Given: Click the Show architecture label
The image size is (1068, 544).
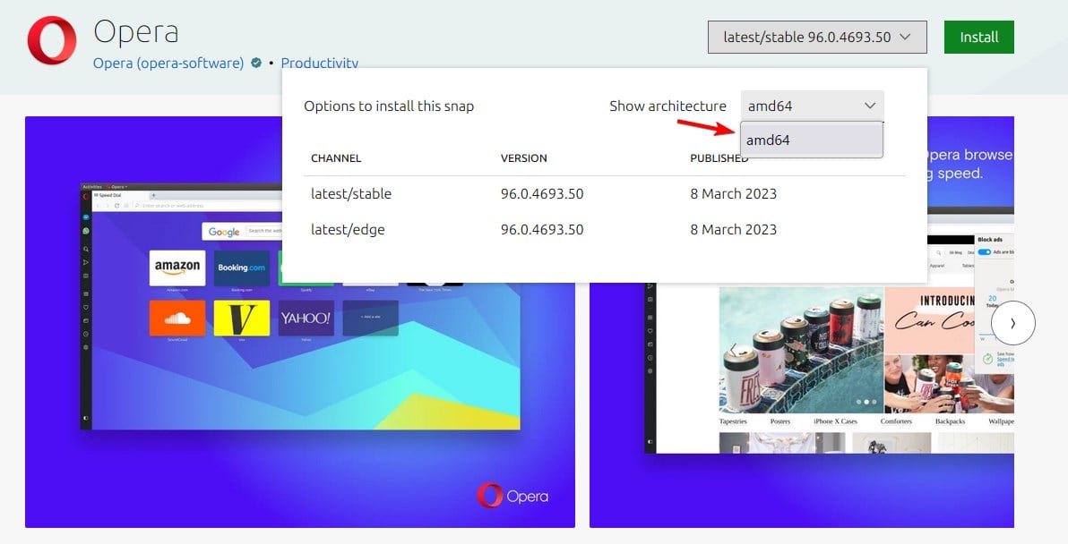Looking at the screenshot, I should pyautogui.click(x=668, y=106).
